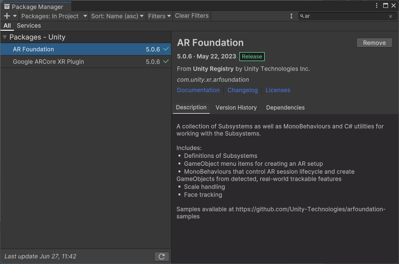The width and height of the screenshot is (399, 264).
Task: Click the search magnifier icon
Action: 302,16
